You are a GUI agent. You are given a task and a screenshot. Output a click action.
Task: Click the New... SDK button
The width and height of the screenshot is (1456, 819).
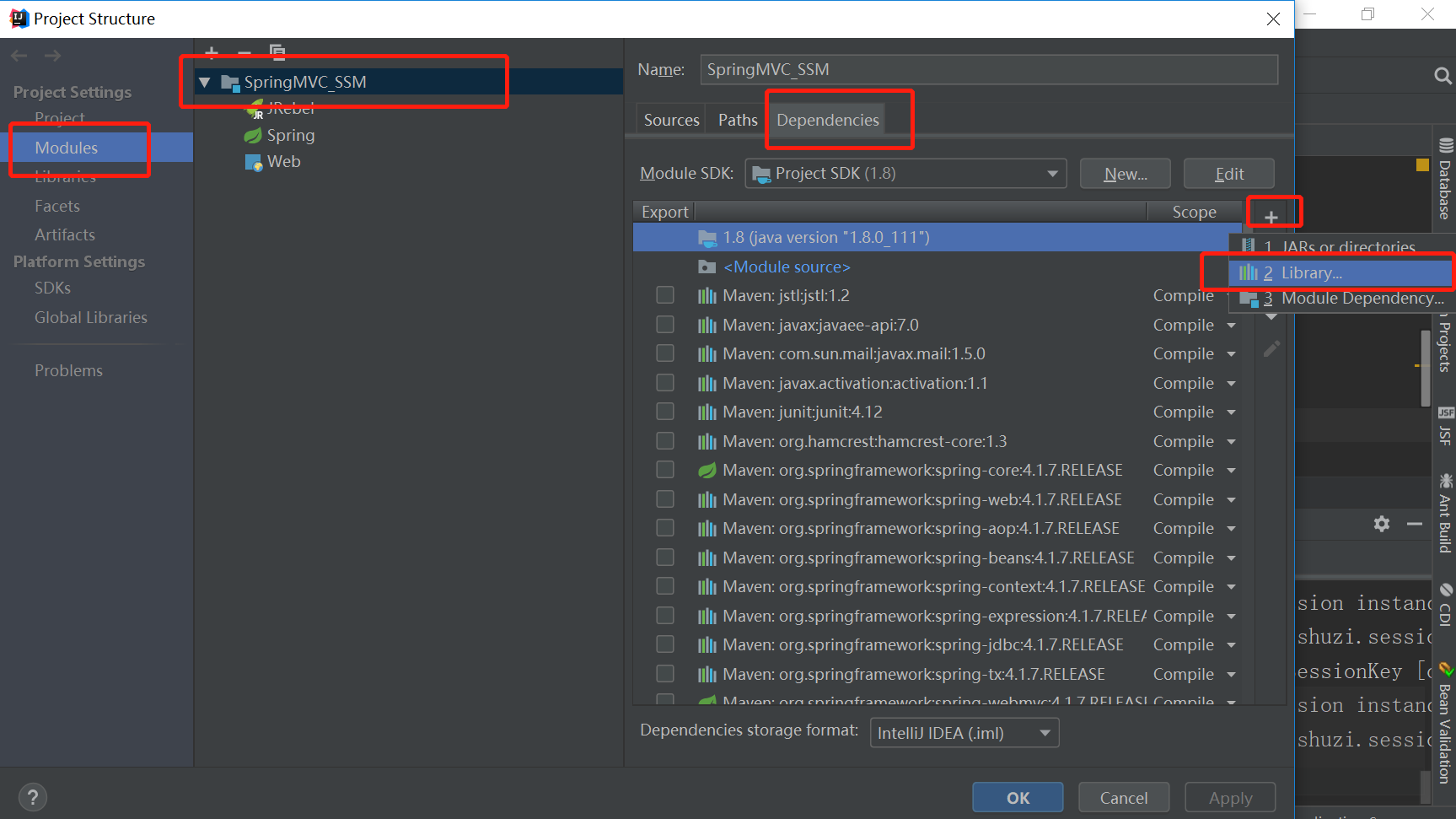tap(1126, 174)
